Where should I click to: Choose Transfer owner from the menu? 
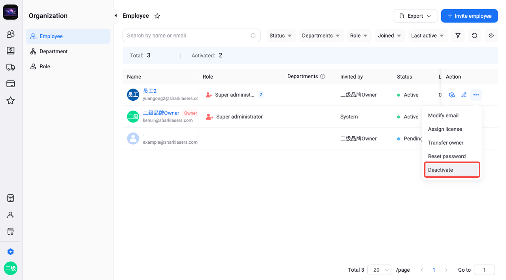[452, 143]
